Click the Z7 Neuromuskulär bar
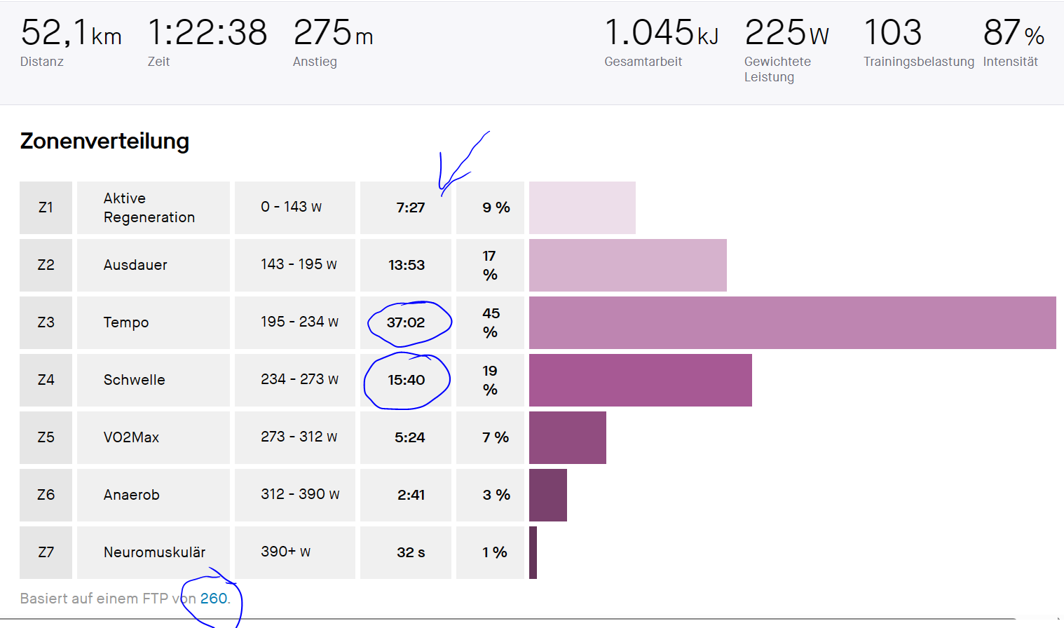Screen dimensions: 1064x628 coord(533,552)
